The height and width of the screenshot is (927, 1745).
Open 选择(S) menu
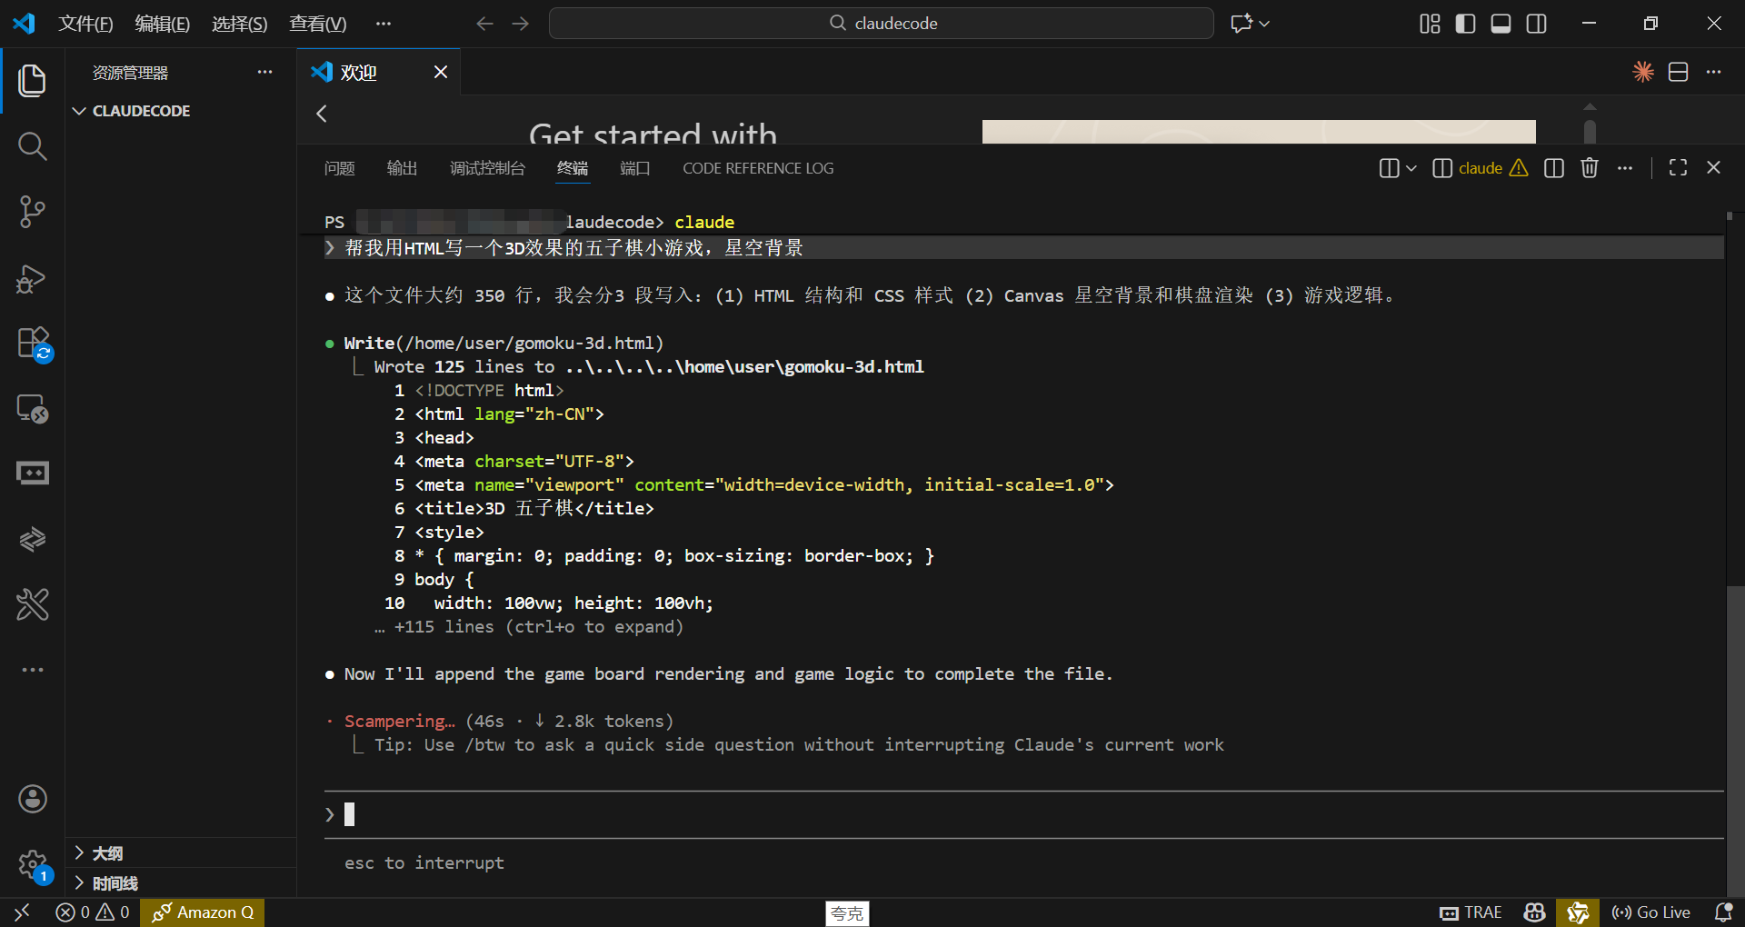point(240,24)
